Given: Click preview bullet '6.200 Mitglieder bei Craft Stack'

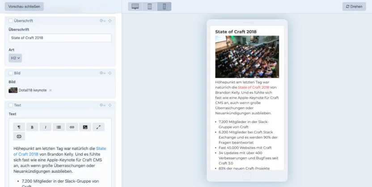Looking at the screenshot, I should [x=246, y=132].
